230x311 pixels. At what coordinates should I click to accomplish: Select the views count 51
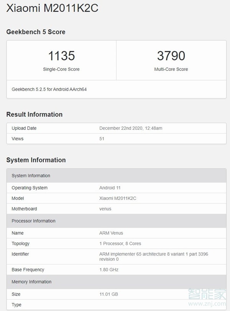click(x=102, y=139)
